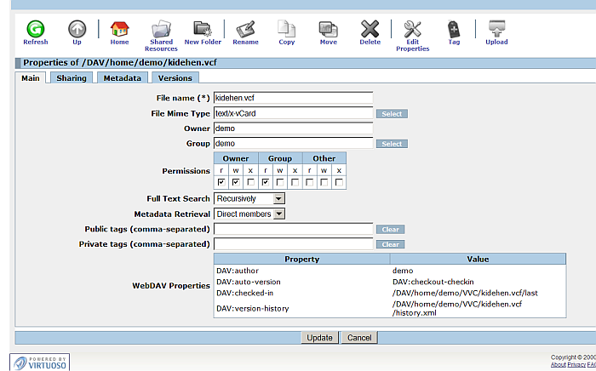596x371 pixels.
Task: Open the Upload tool
Action: tap(496, 30)
